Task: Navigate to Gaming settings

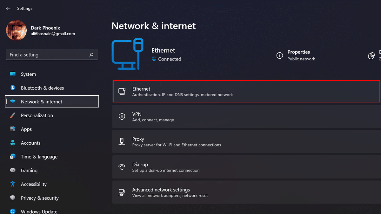Action: (x=29, y=171)
